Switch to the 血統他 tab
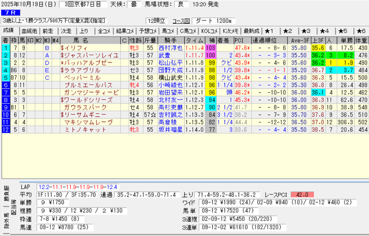The width and height of the screenshot is (369, 236). click(x=29, y=31)
